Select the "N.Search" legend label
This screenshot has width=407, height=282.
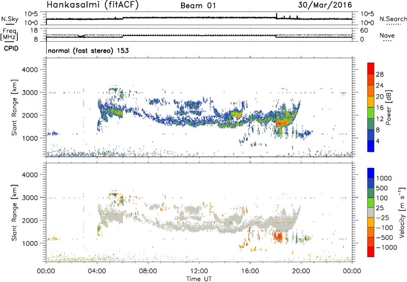point(393,19)
